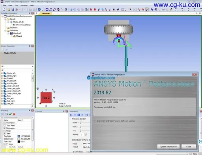Viewport: 202px width, 155px height.
Task: Expand the Rack tree item
Action: 2,96
